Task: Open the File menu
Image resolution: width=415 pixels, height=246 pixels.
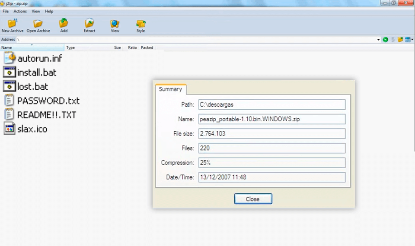Action: pos(6,11)
